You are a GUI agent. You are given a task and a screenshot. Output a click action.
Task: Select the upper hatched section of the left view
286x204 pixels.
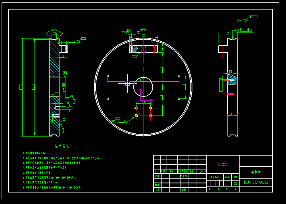click(54, 58)
